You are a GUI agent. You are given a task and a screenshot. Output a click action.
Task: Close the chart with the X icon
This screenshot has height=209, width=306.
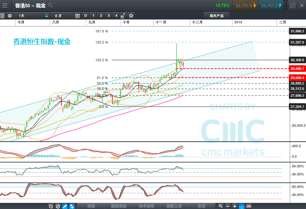coord(301,6)
